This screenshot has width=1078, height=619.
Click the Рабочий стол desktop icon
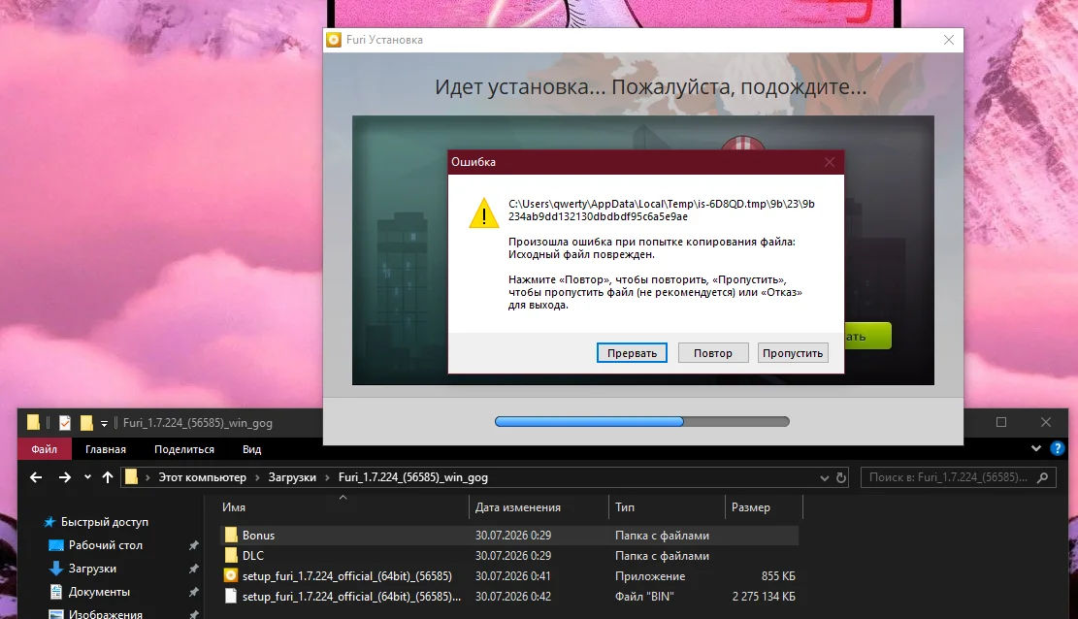coord(56,545)
